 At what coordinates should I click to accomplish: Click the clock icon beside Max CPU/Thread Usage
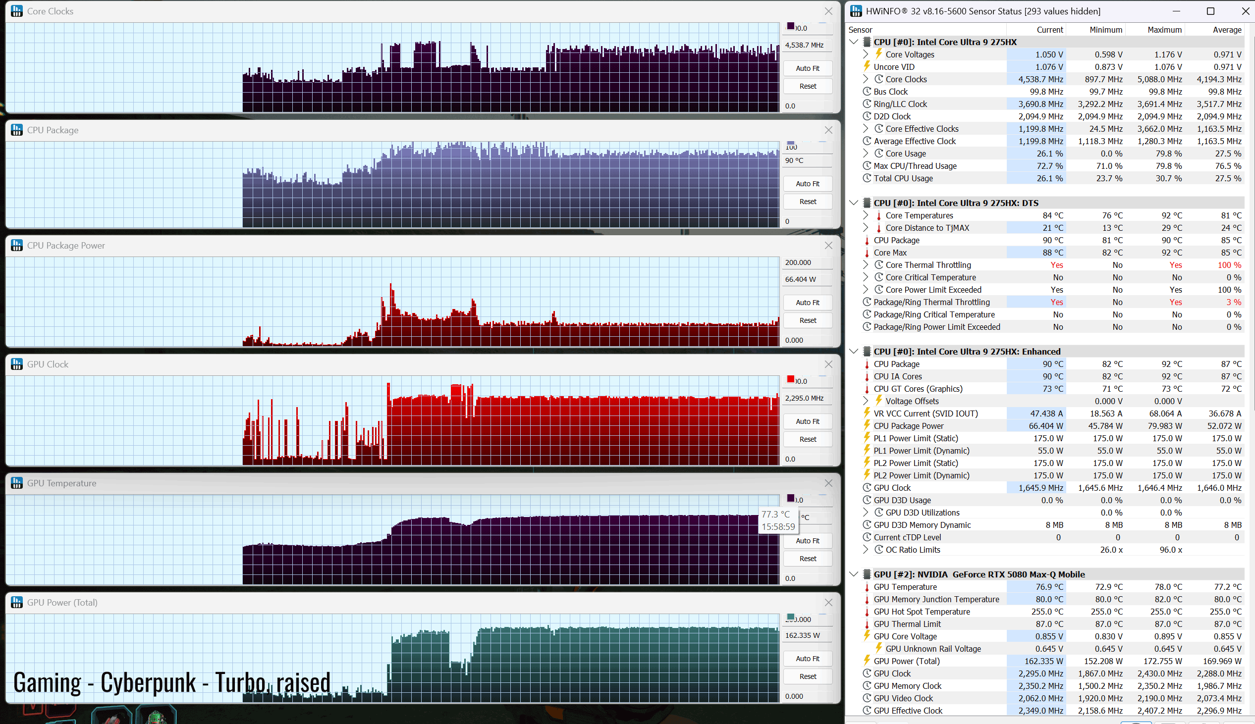(x=867, y=166)
